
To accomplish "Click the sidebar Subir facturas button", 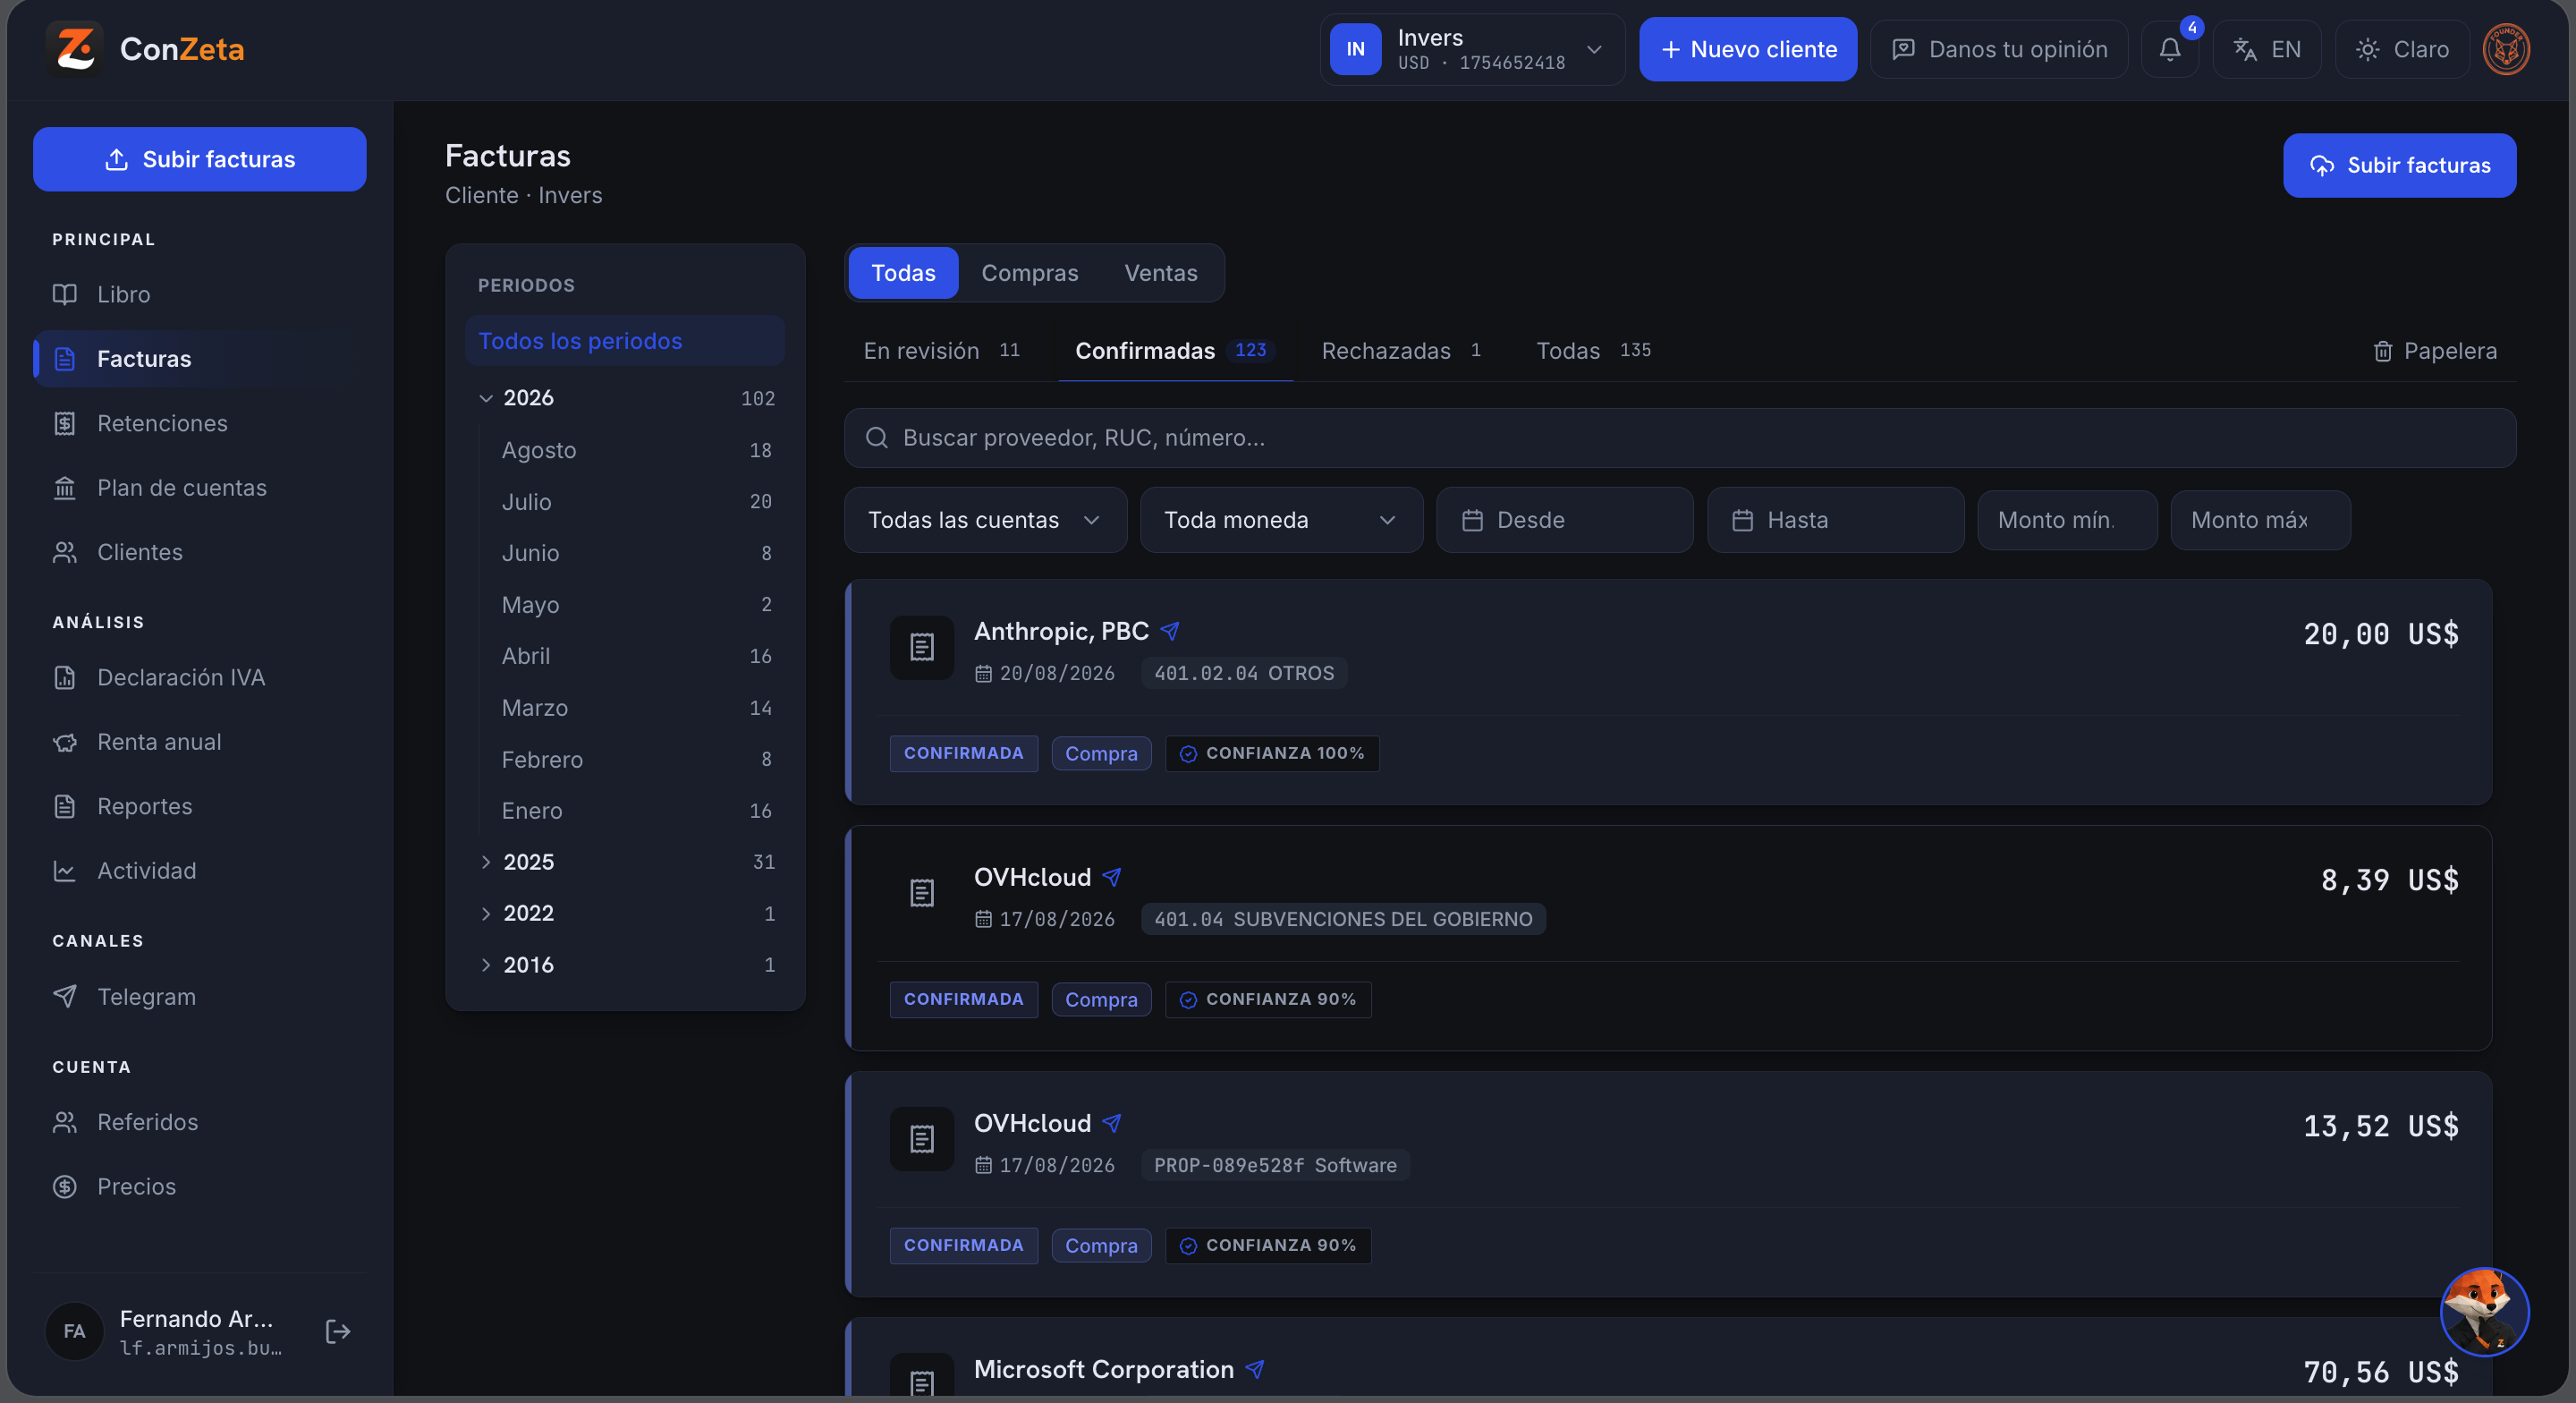I will click(x=199, y=159).
